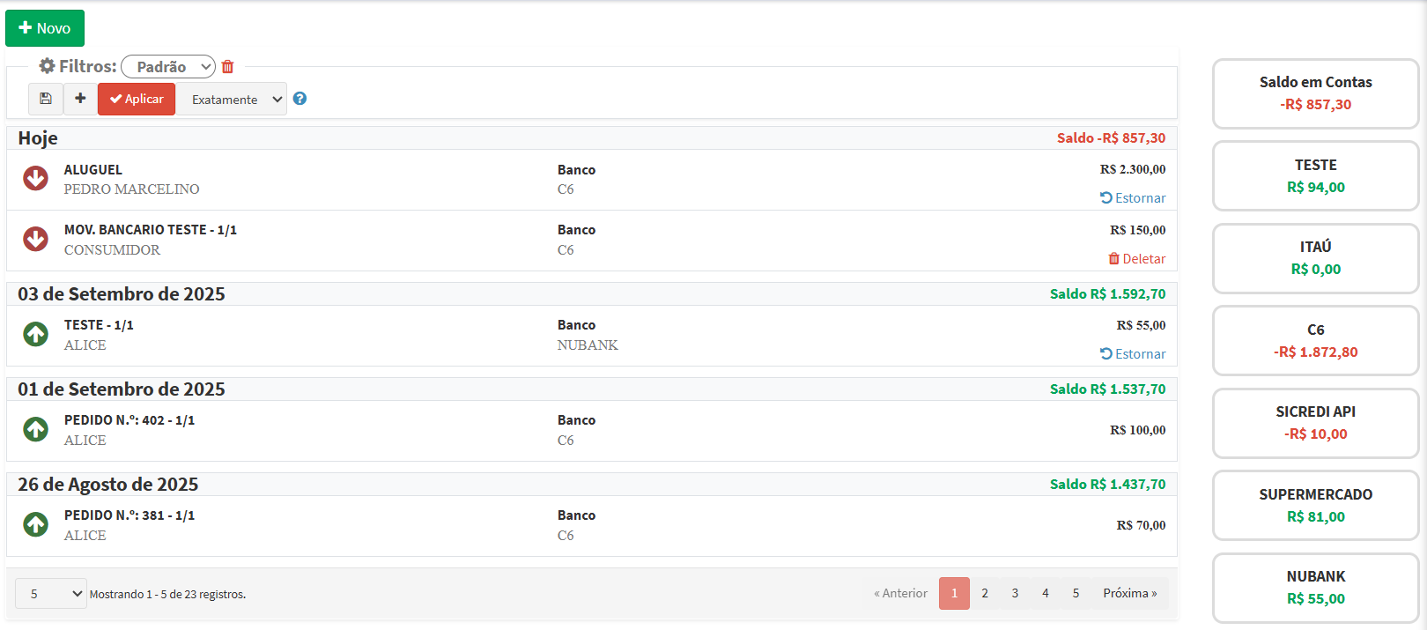Image resolution: width=1427 pixels, height=630 pixels.
Task: Click Deletar on MOV. BANCARIO TESTE entry
Action: tap(1136, 259)
